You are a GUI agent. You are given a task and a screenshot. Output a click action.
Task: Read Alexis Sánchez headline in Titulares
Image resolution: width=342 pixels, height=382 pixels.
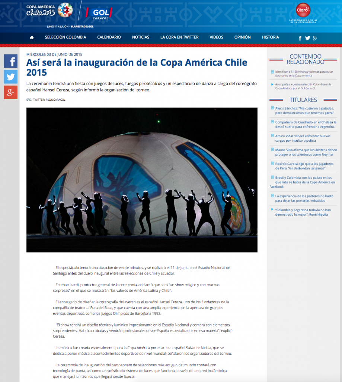(x=304, y=110)
